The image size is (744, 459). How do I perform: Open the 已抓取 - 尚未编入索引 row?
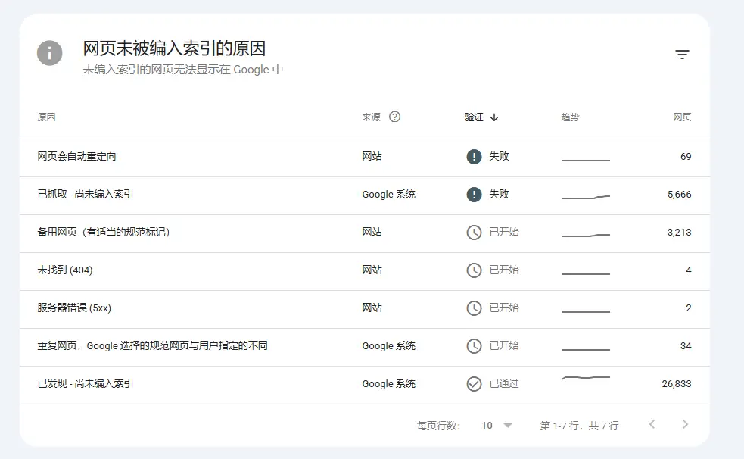tap(364, 196)
